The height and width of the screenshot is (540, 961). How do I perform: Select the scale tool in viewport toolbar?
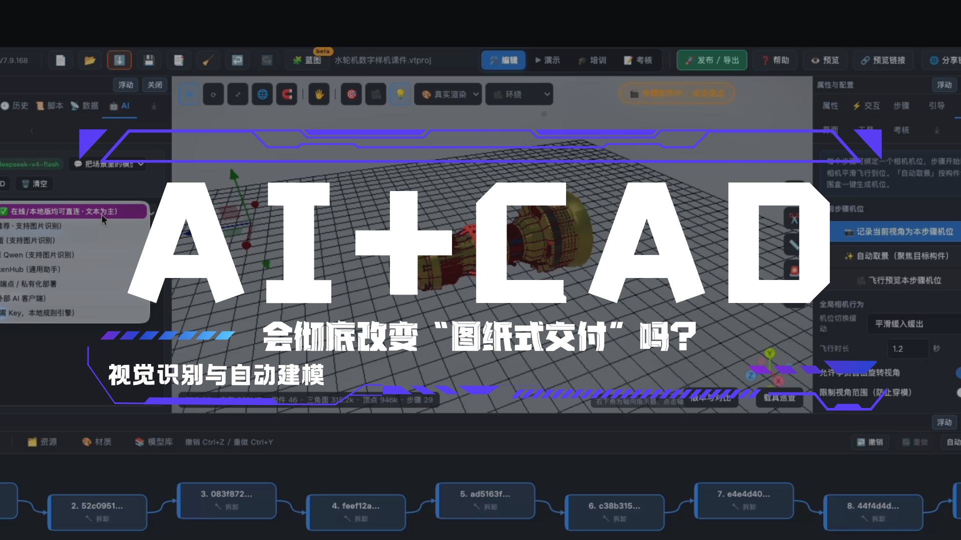point(238,94)
